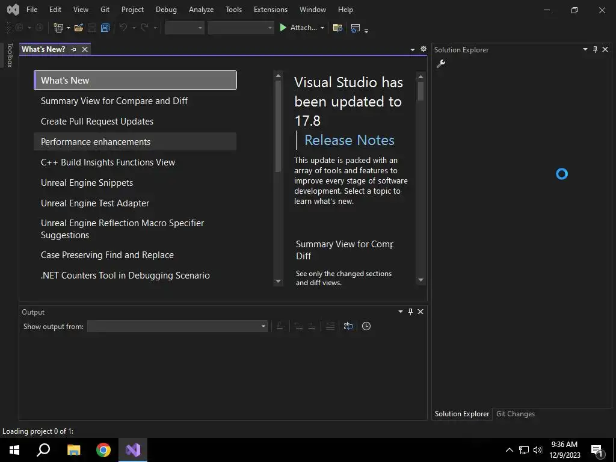The height and width of the screenshot is (462, 616).
Task: Select the Solution Explorer bottom tab
Action: 462,414
